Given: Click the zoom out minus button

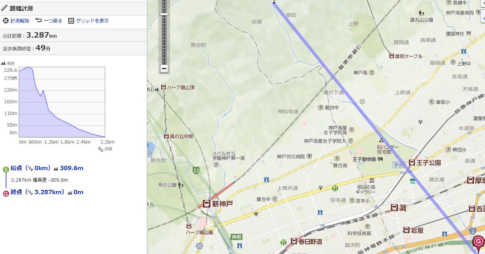Looking at the screenshot, I should tap(164, 69).
